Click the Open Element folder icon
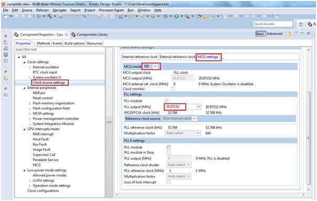The image size is (317, 201). (x=199, y=16)
